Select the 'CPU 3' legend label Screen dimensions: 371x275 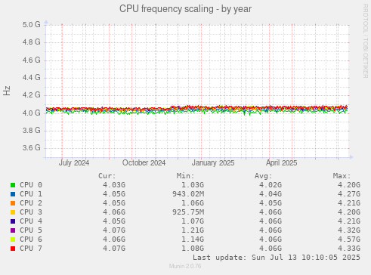pyautogui.click(x=31, y=212)
